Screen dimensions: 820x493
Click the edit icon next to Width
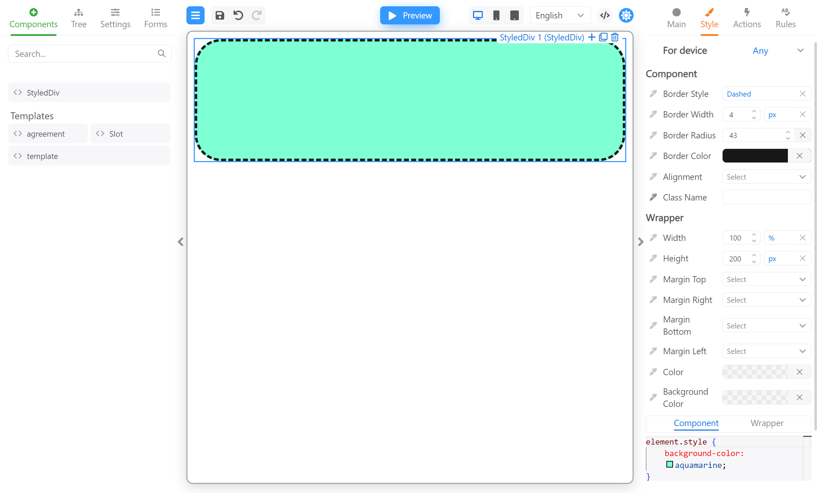[653, 237]
